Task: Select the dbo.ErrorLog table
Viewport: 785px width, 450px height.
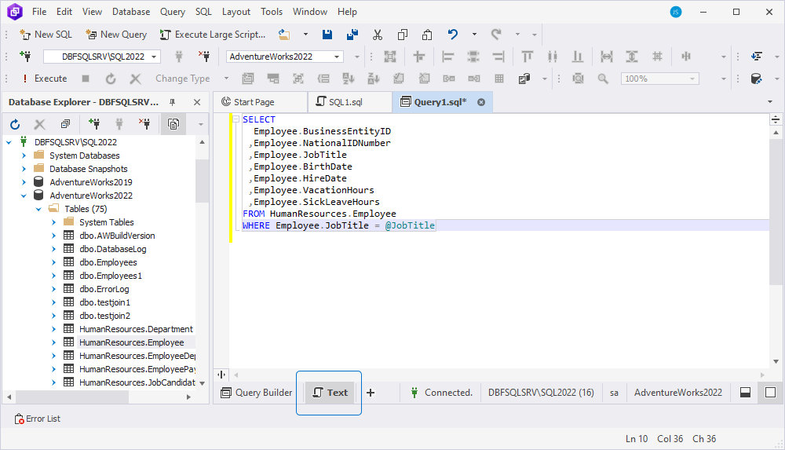Action: click(104, 289)
